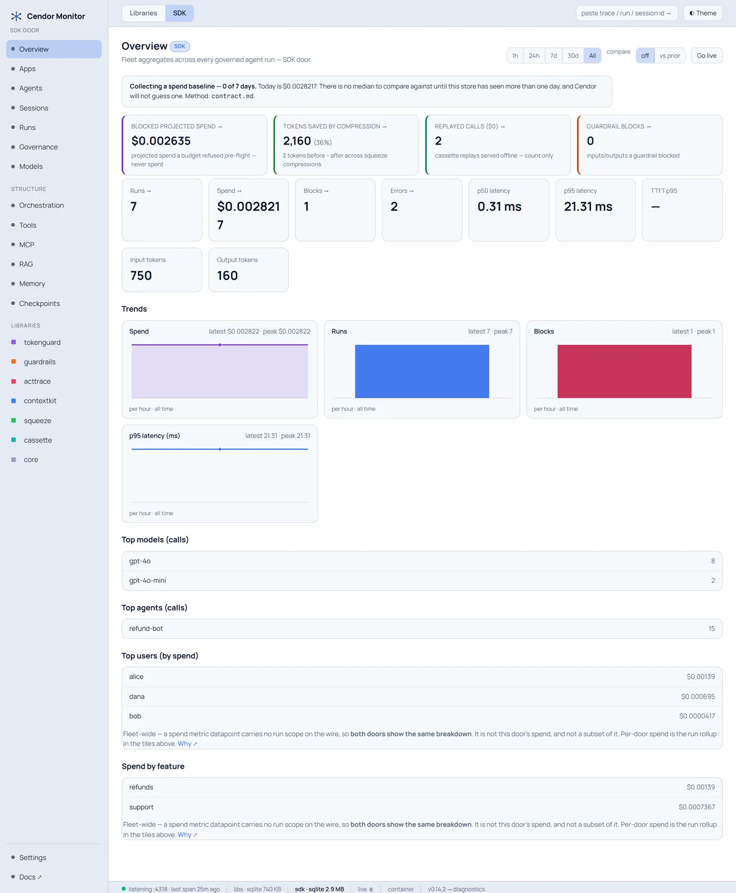Viewport: 736px width, 893px height.
Task: Click the Why link under Top users
Action: click(x=187, y=744)
